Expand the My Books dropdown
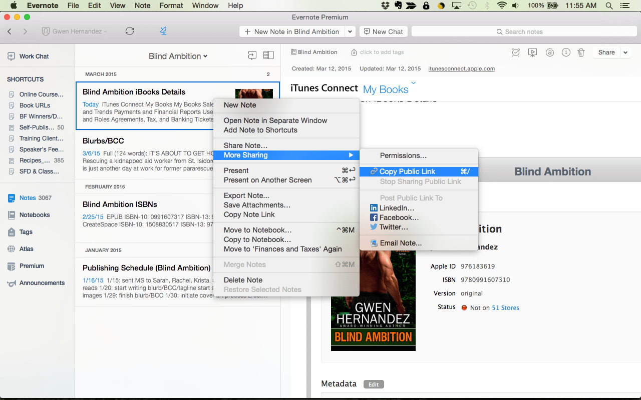The width and height of the screenshot is (641, 400). point(413,83)
